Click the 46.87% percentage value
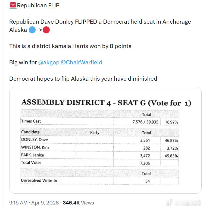The height and width of the screenshot is (208, 203). [171, 140]
